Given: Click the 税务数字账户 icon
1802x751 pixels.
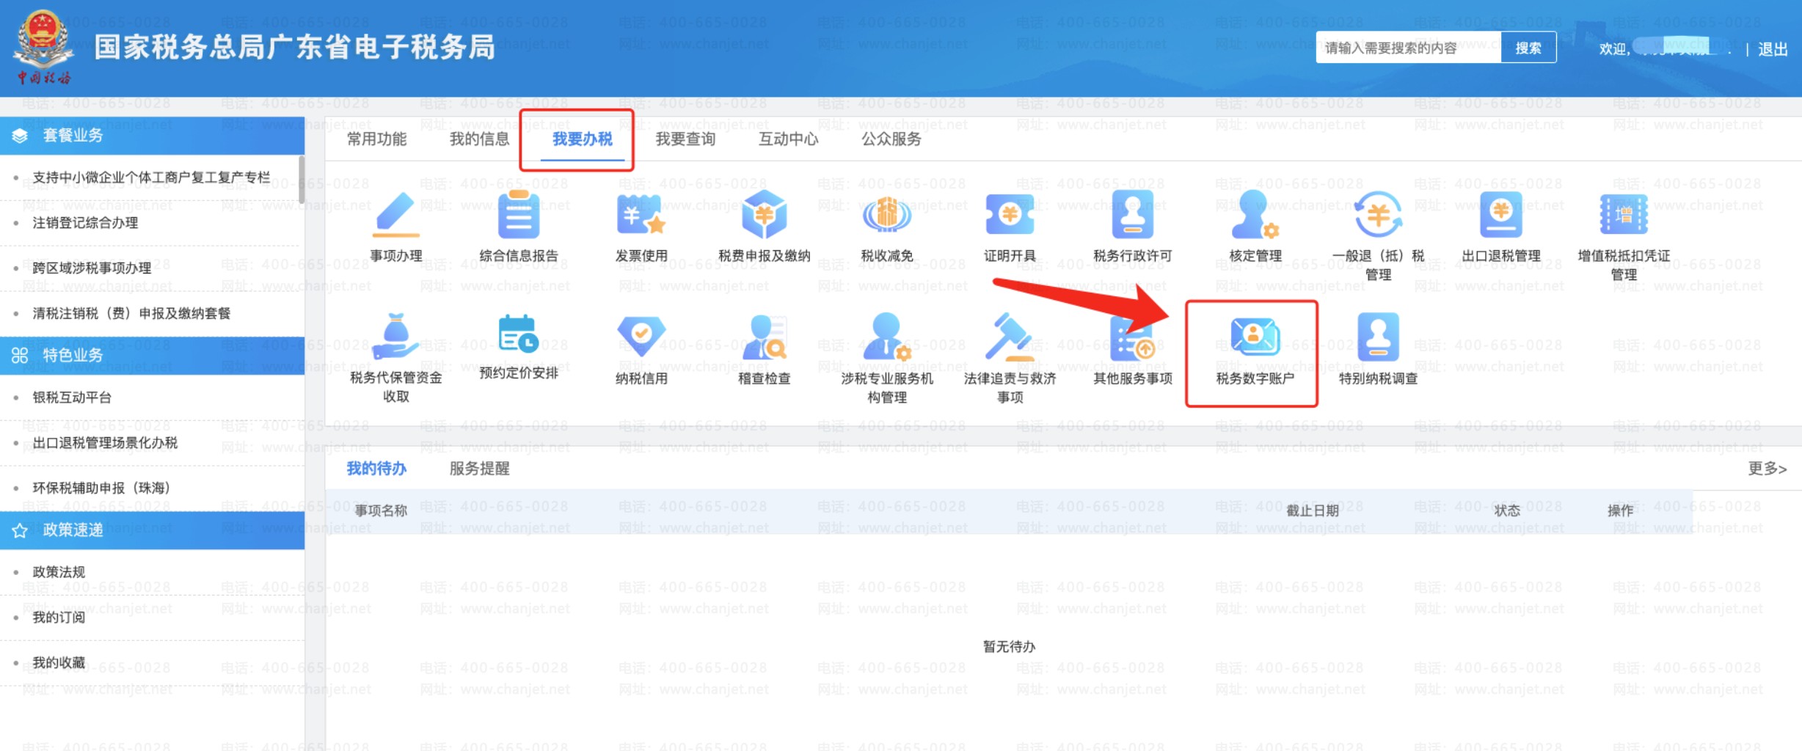Looking at the screenshot, I should click(x=1255, y=339).
